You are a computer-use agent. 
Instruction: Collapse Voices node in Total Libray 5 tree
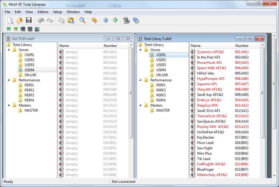click(x=140, y=50)
